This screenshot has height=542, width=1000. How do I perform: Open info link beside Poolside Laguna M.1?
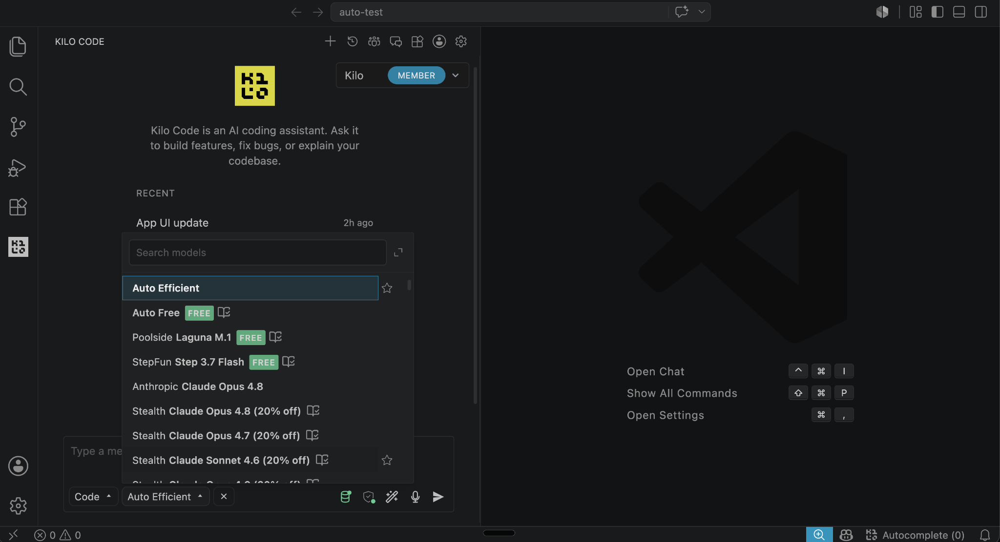(276, 337)
